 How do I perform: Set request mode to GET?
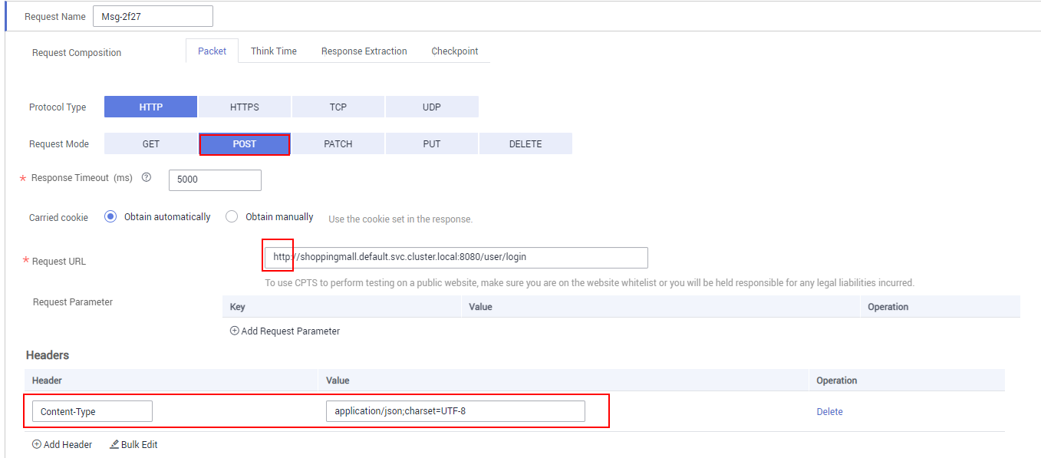[x=151, y=144]
